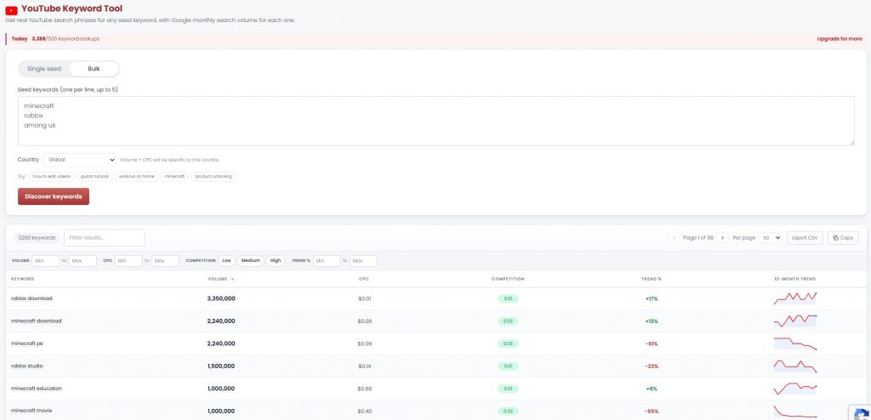Try 'workout at home' suggestion chip
This screenshot has height=420, width=871.
(x=137, y=176)
